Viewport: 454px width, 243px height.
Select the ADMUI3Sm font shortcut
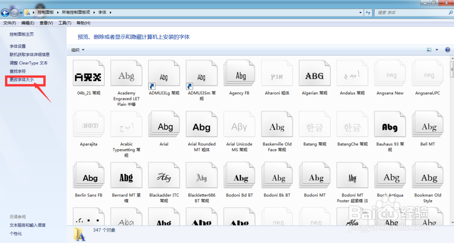click(202, 73)
